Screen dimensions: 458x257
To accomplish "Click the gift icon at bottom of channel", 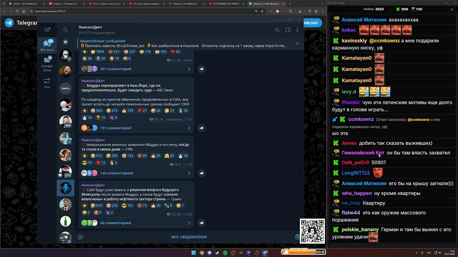I will point(297,237).
